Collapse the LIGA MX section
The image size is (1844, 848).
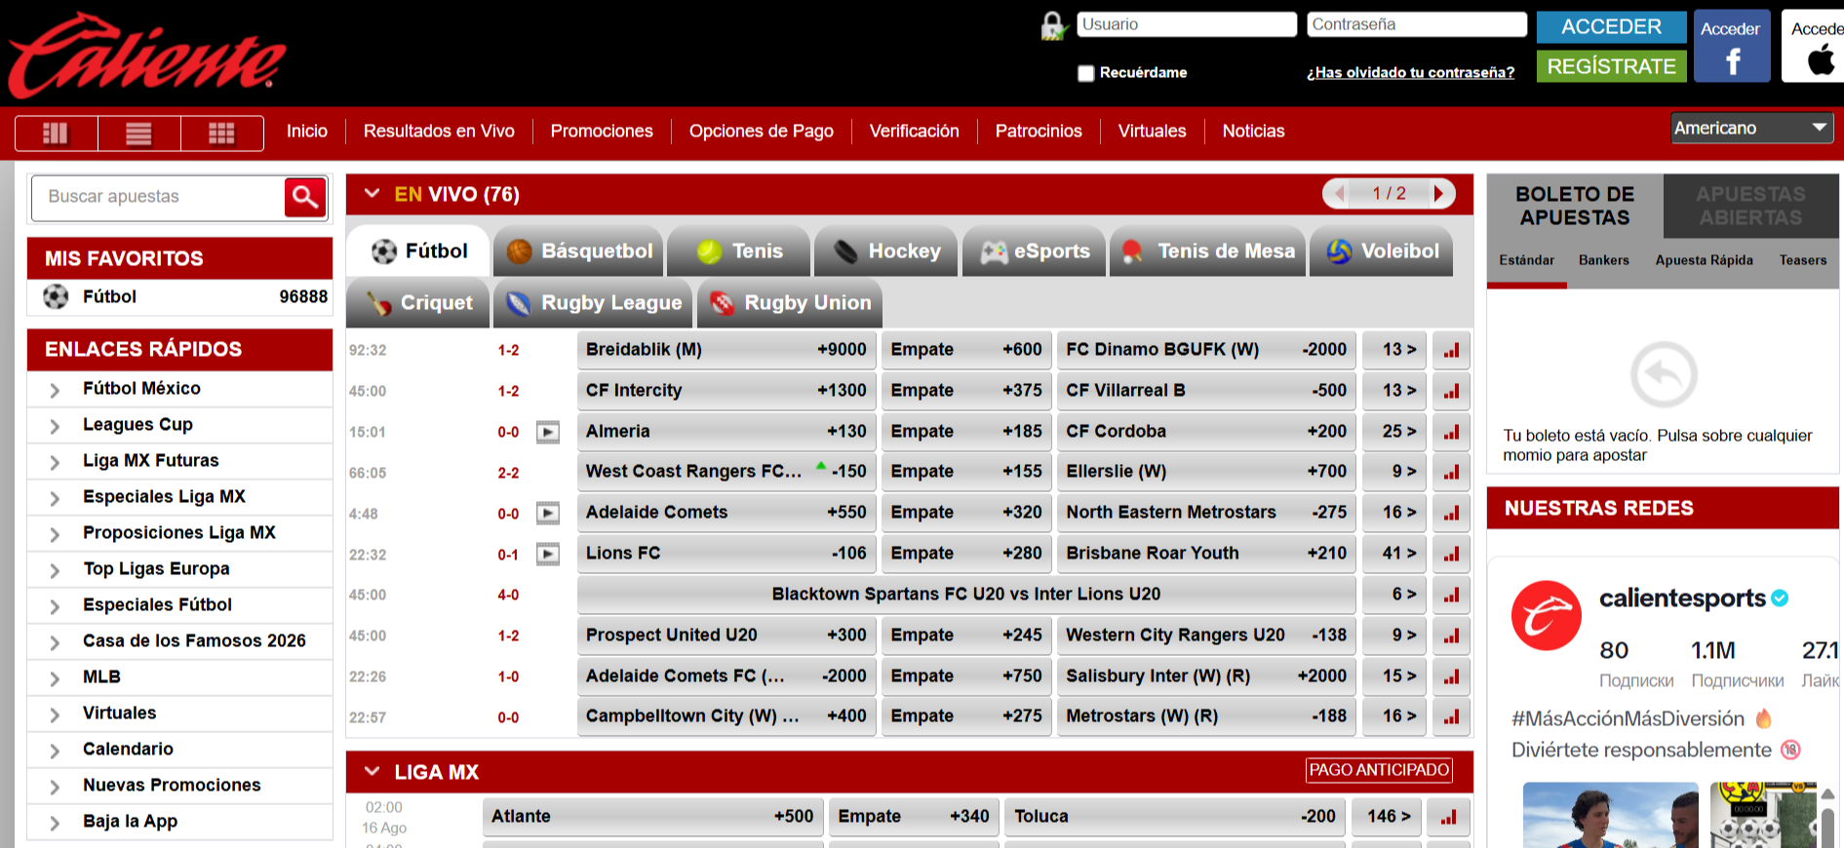372,772
